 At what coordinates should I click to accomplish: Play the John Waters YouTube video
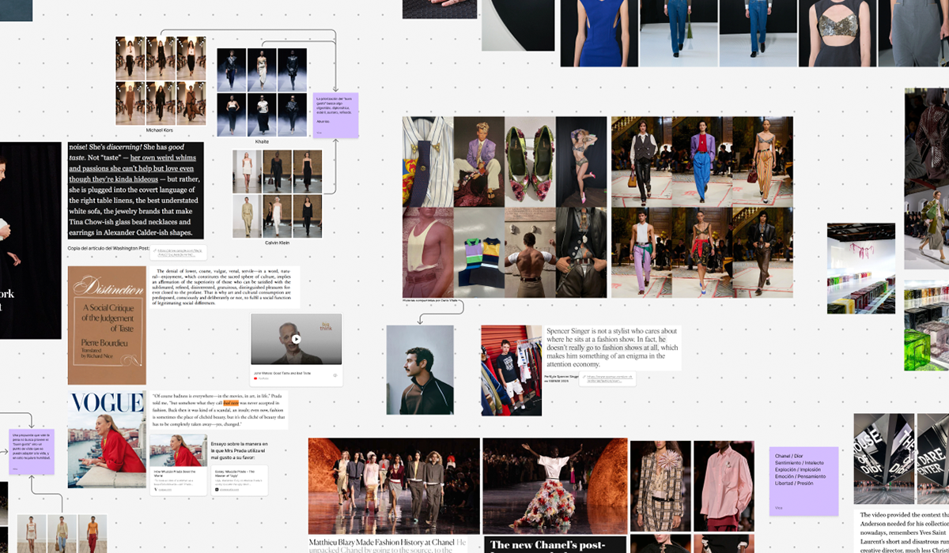click(x=296, y=339)
